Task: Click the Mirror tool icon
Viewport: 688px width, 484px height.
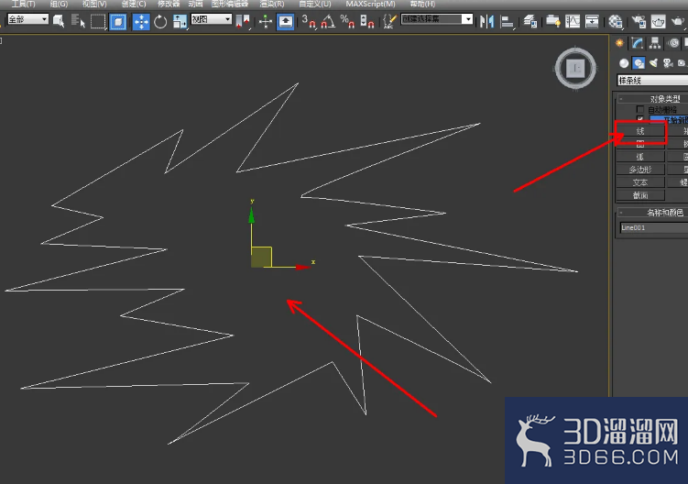Action: [x=486, y=21]
